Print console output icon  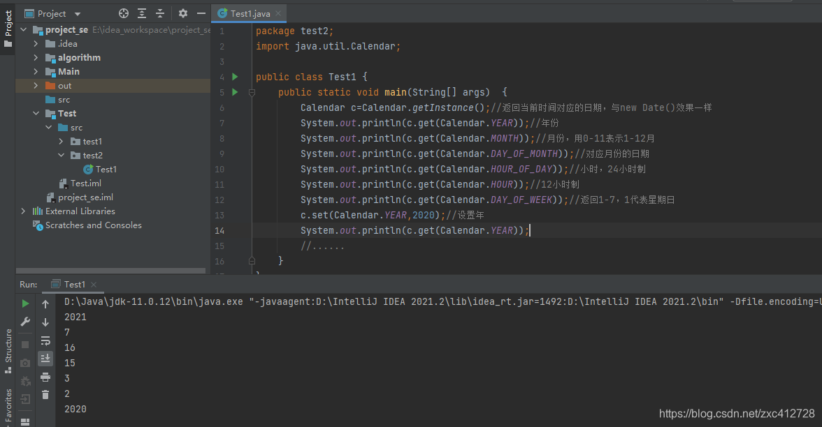(45, 377)
